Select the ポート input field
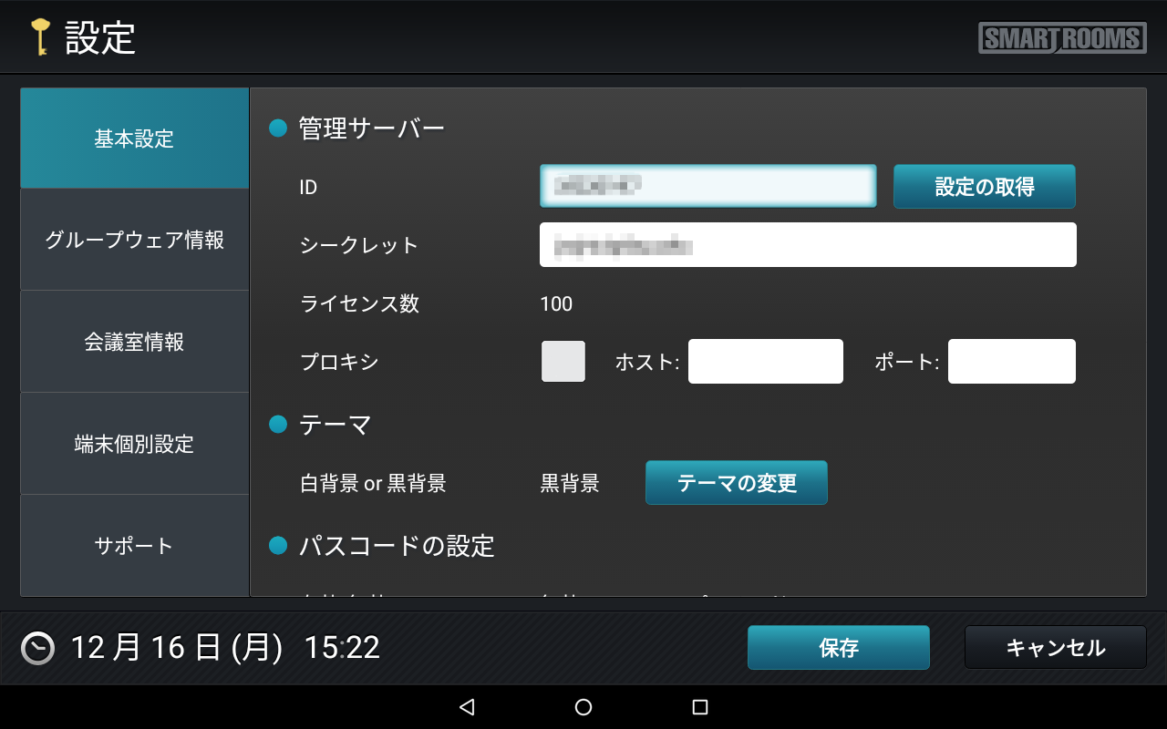 tap(1011, 362)
